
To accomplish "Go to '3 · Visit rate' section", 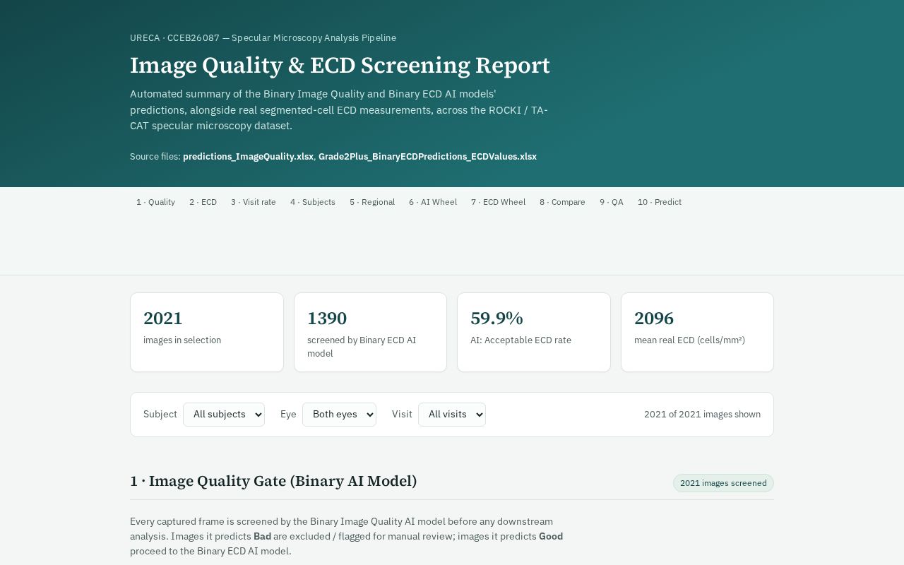I will (254, 202).
